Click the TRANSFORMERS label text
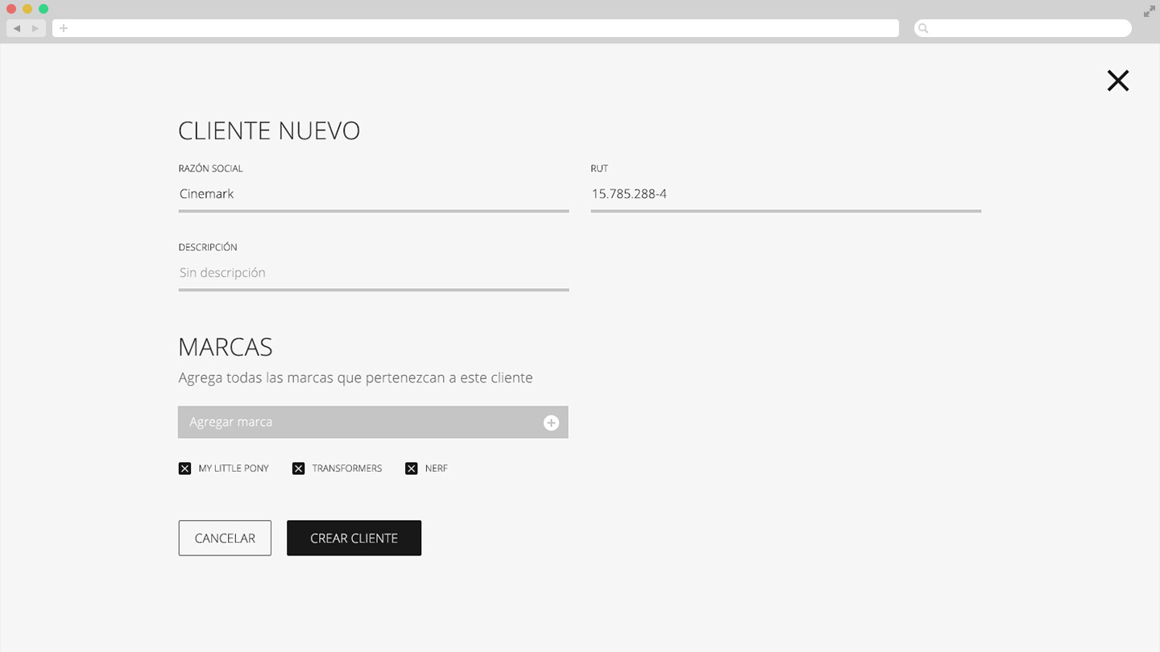This screenshot has height=652, width=1160. pyautogui.click(x=347, y=468)
